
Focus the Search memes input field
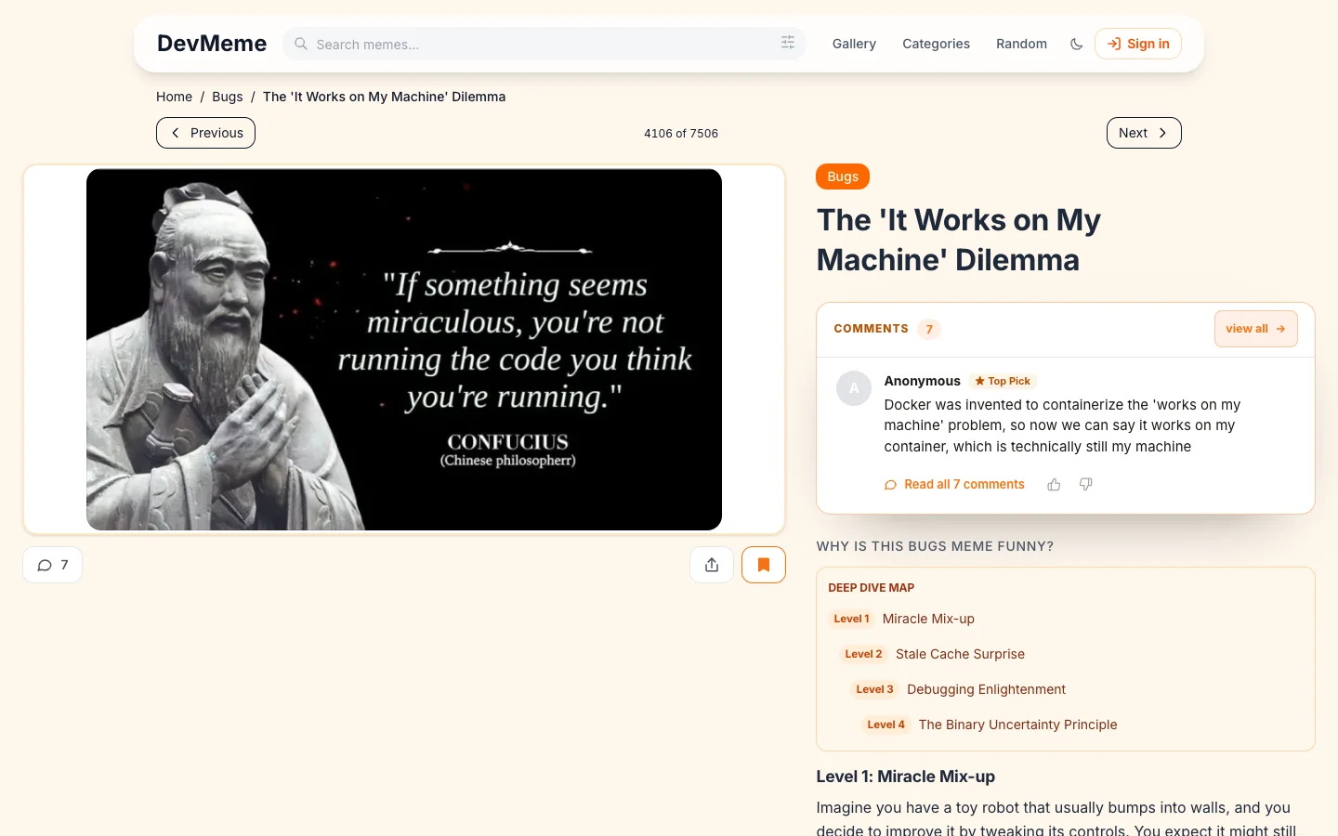pyautogui.click(x=544, y=44)
